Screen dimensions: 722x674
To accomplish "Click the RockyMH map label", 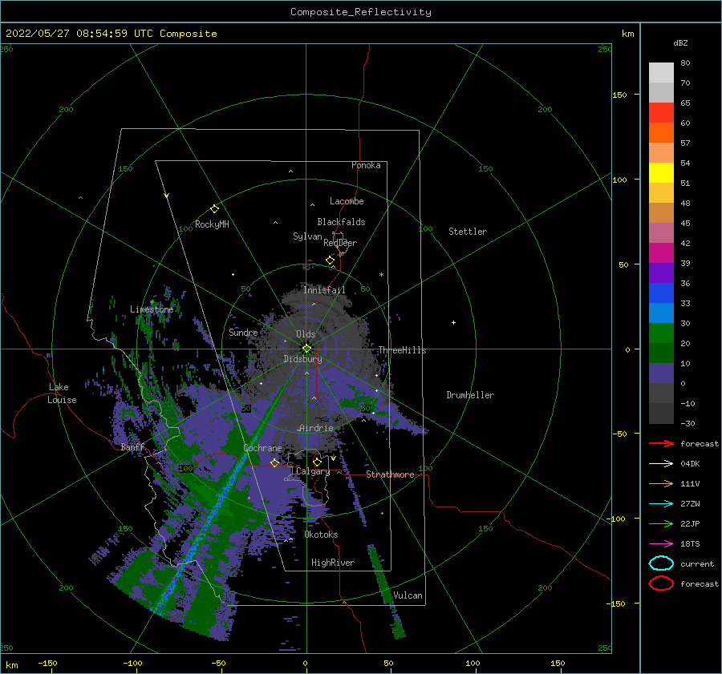I will tap(212, 224).
